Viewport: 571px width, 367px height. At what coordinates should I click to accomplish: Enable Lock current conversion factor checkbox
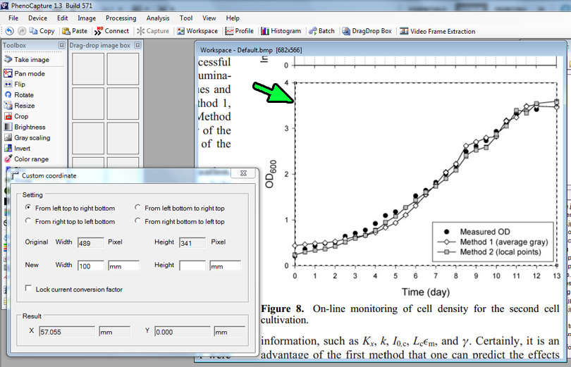point(28,289)
